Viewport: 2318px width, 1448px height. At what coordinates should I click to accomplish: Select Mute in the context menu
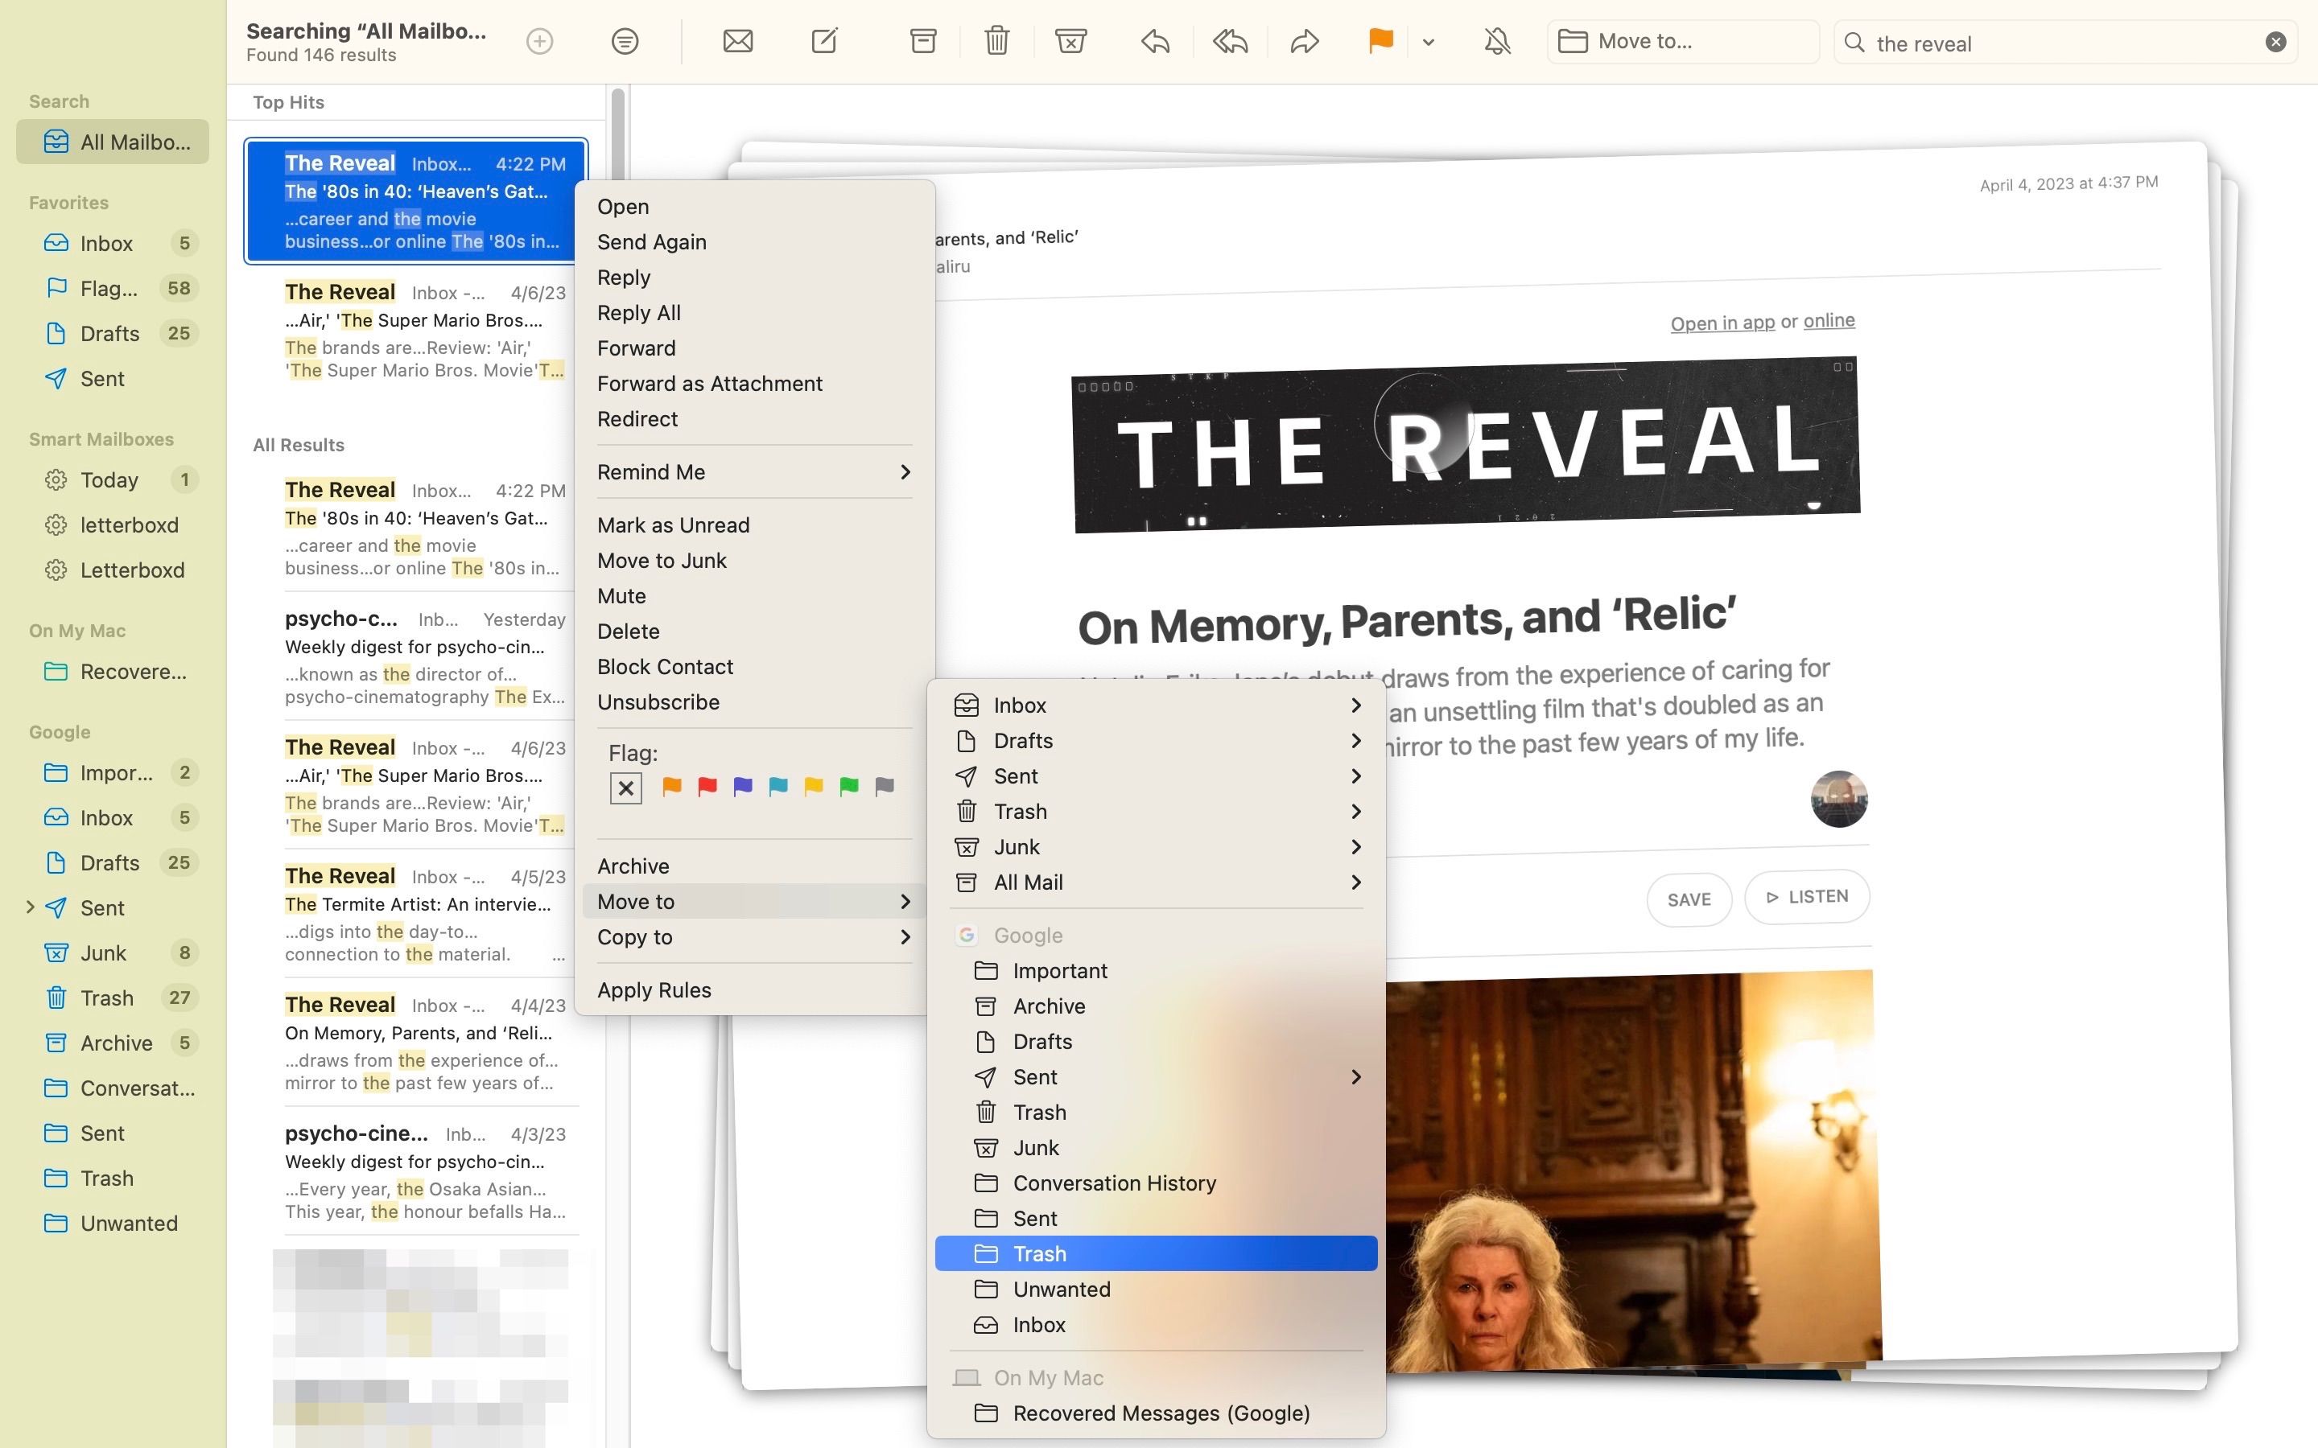point(621,594)
